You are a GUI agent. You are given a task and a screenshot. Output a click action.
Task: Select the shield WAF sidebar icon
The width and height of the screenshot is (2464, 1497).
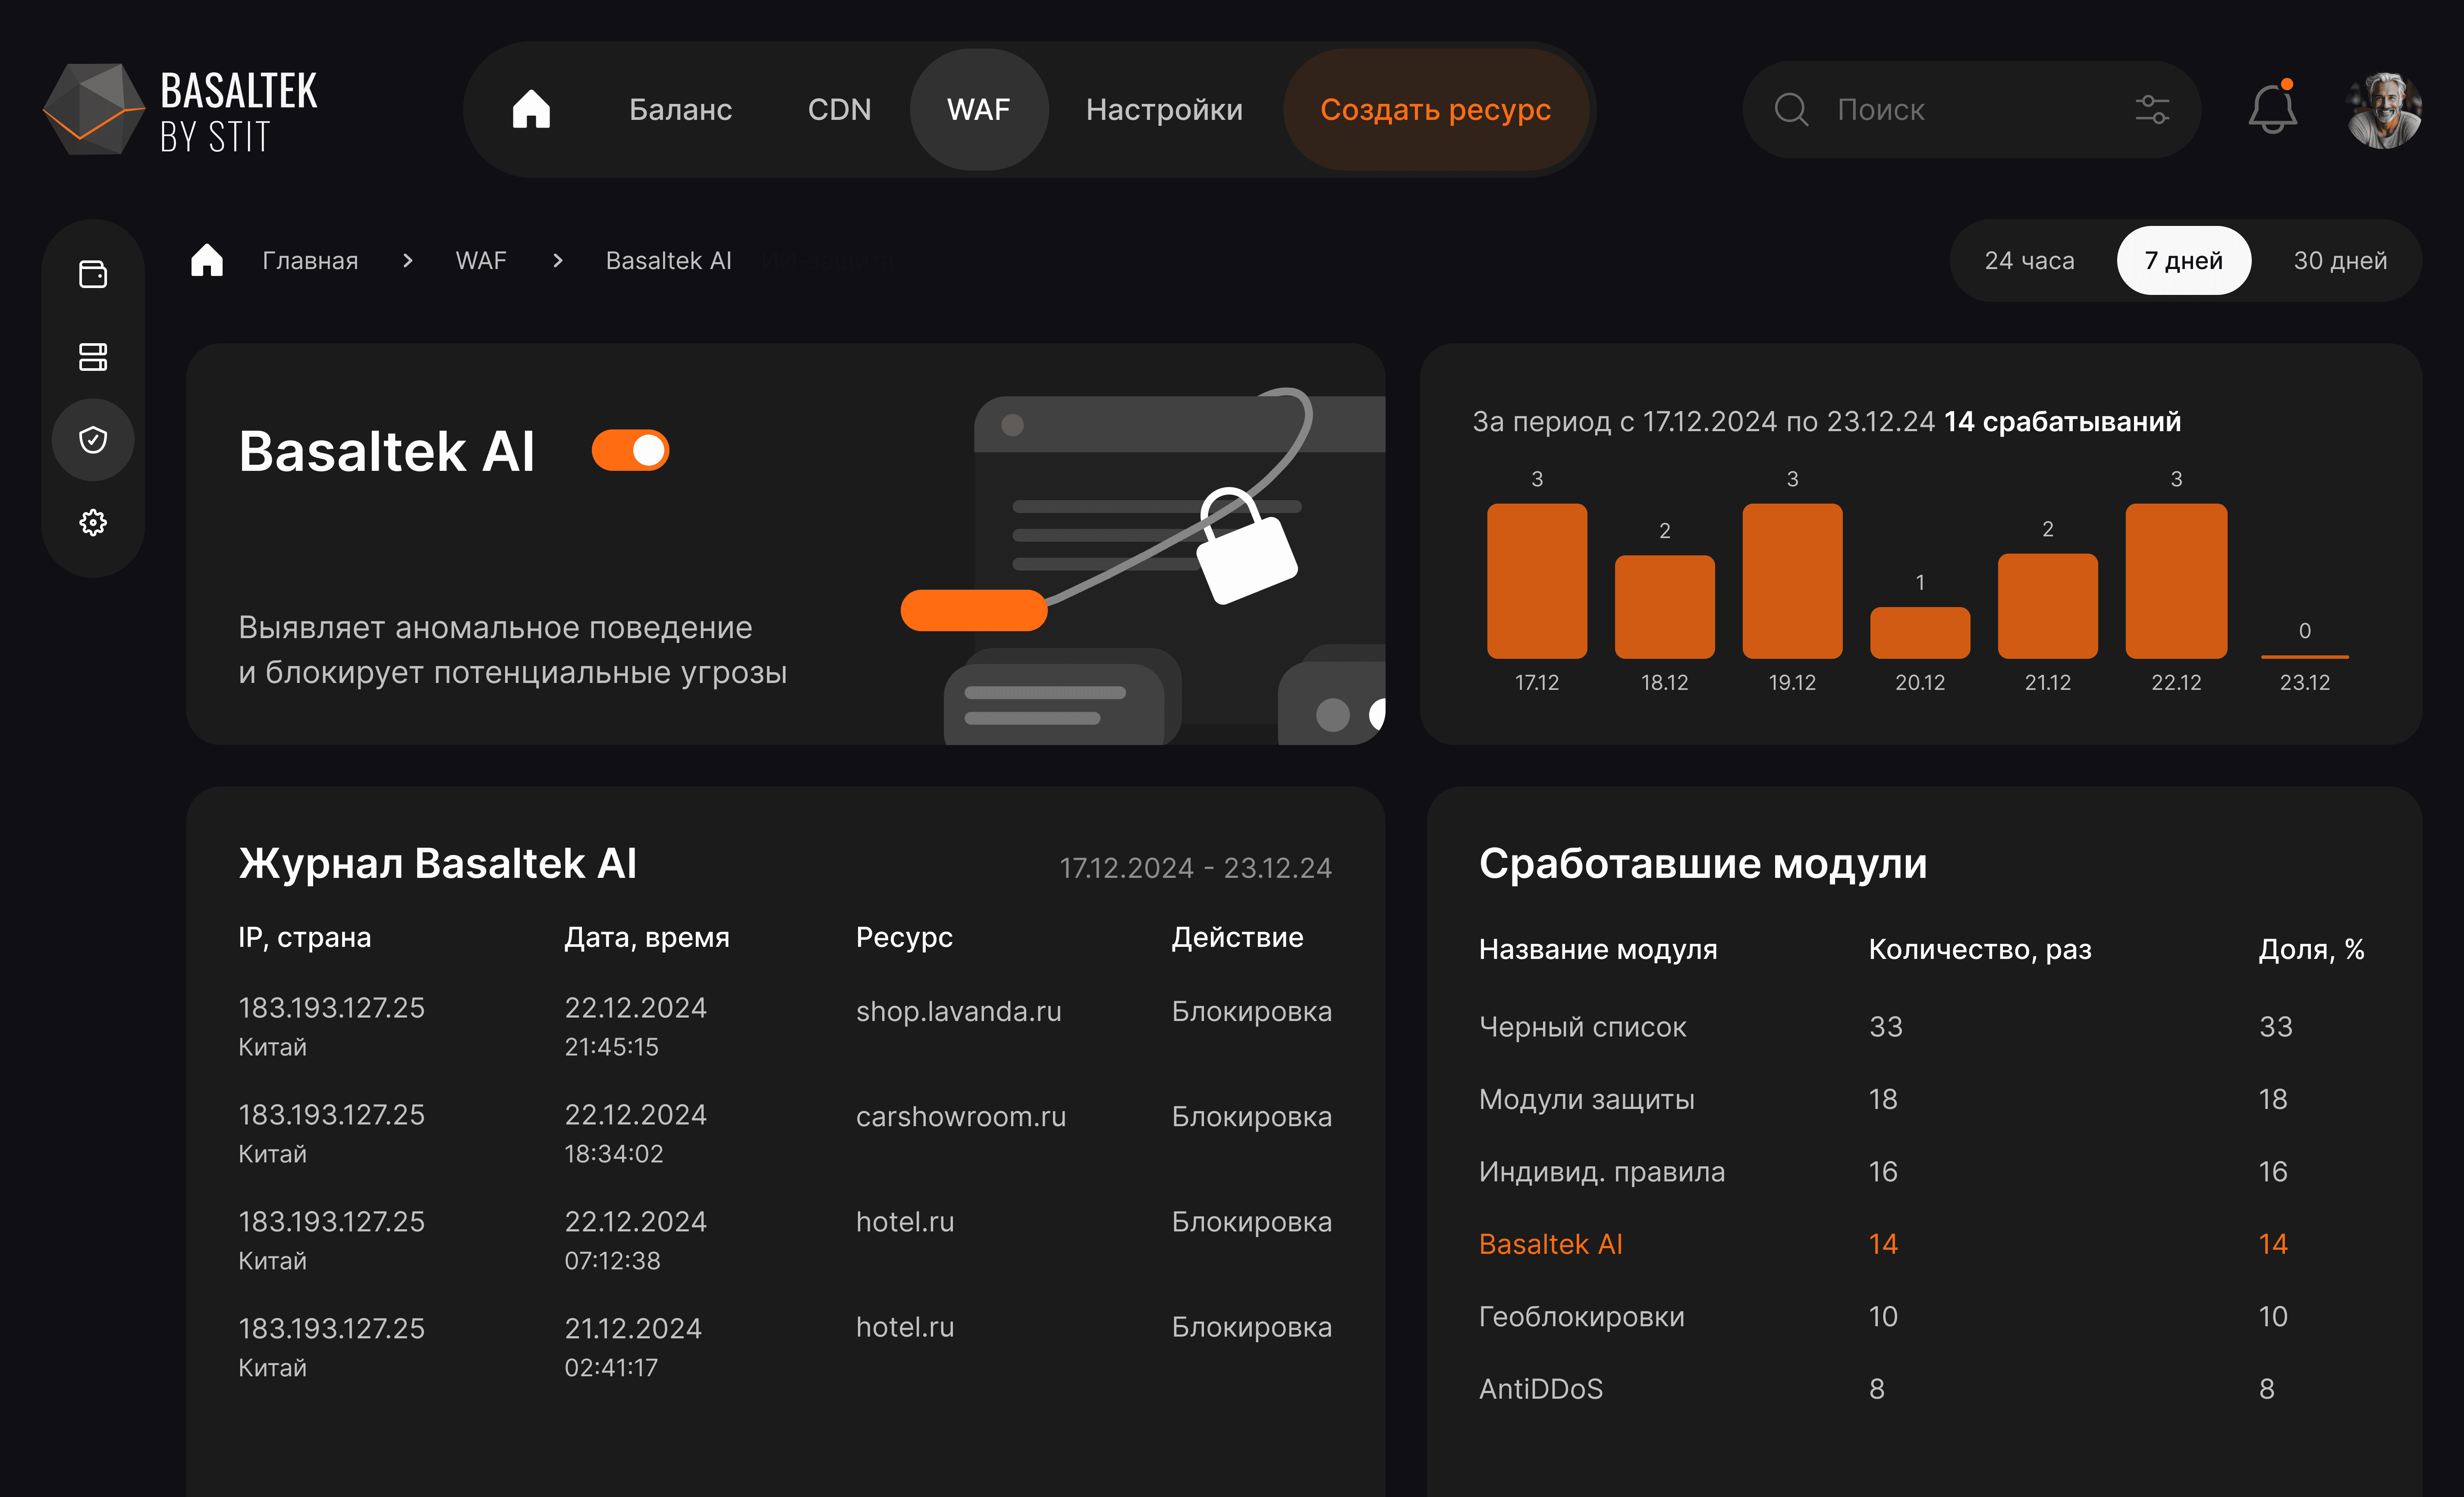tap(93, 440)
